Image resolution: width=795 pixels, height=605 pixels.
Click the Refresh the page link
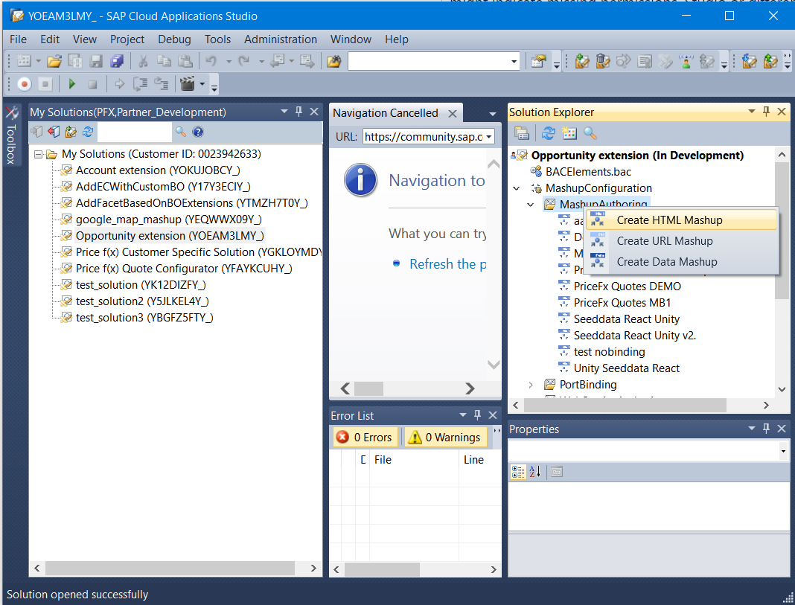(x=447, y=264)
